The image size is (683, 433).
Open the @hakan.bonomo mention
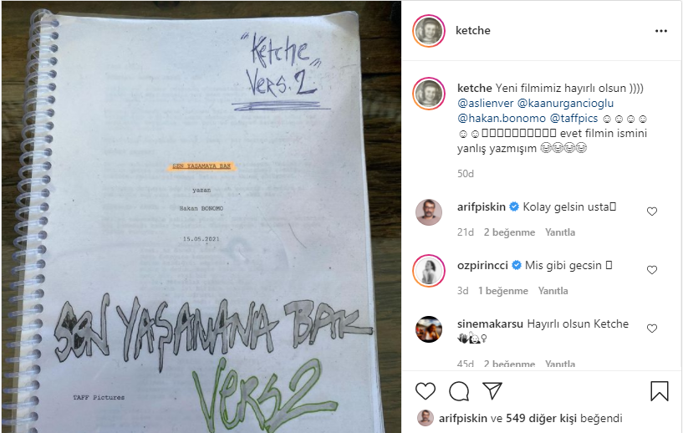502,119
